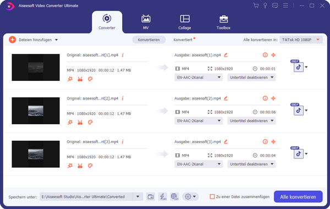Expand the TikTok HD 1080P format dropdown

click(x=301, y=40)
